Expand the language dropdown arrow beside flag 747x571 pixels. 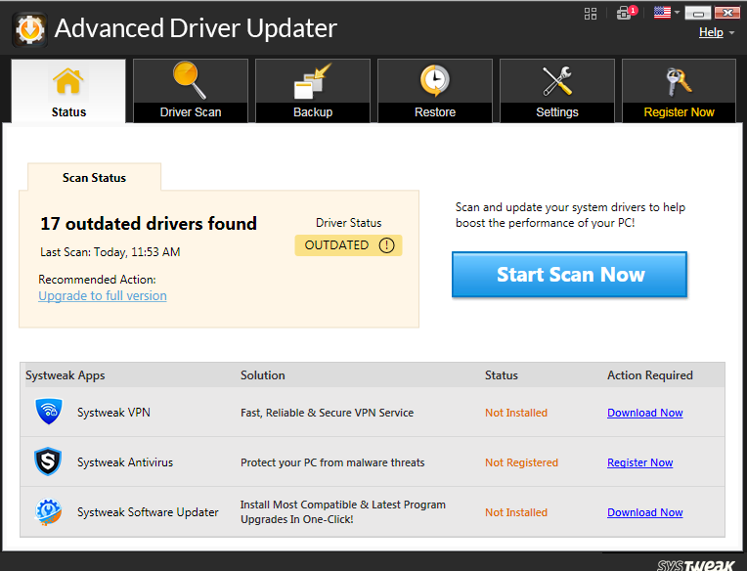coord(677,13)
